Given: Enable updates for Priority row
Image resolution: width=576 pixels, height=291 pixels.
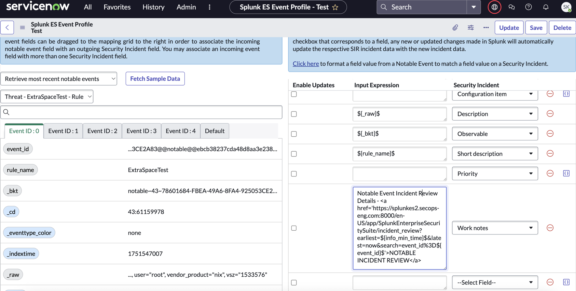Looking at the screenshot, I should tap(294, 174).
